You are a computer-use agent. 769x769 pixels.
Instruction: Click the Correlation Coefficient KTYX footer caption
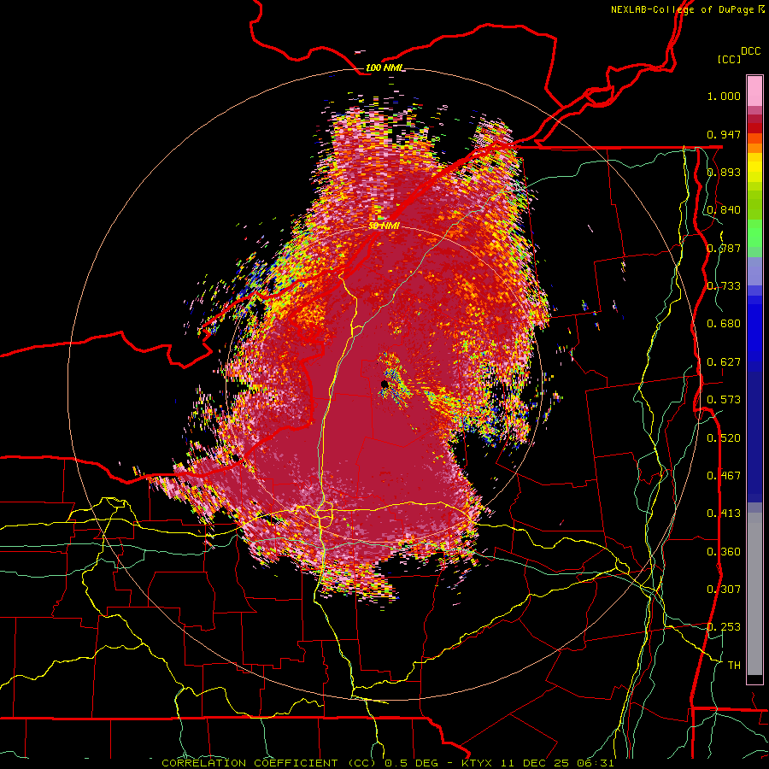388,763
